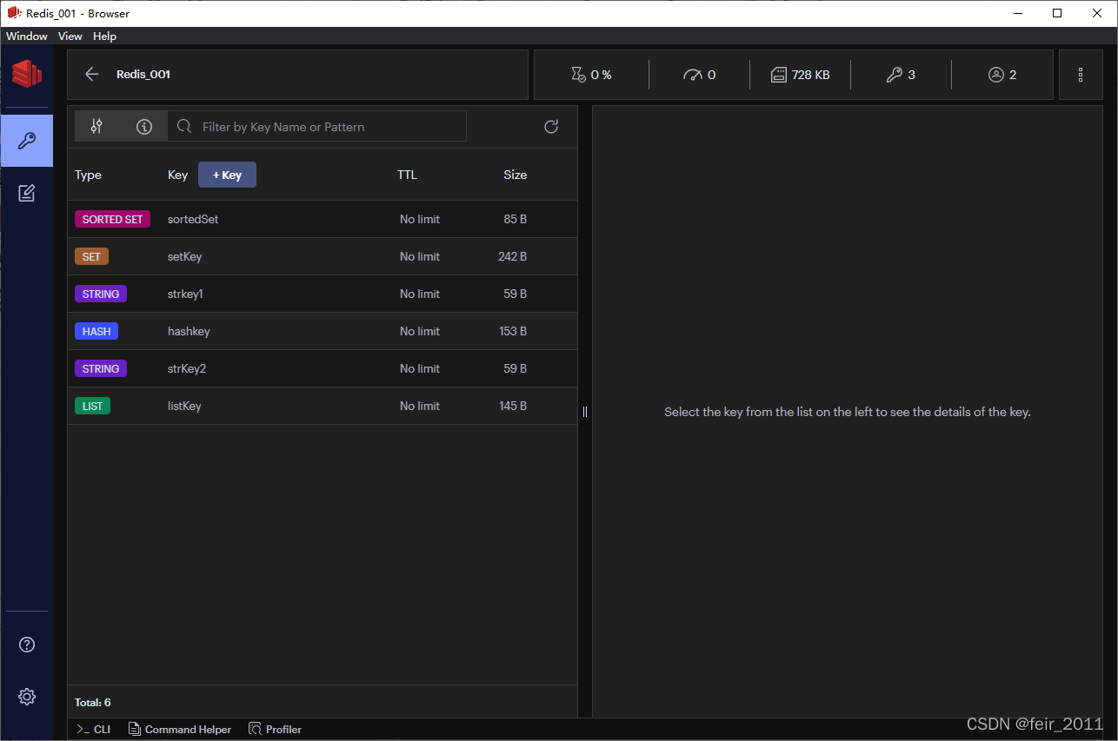Click the Size column header

point(516,175)
